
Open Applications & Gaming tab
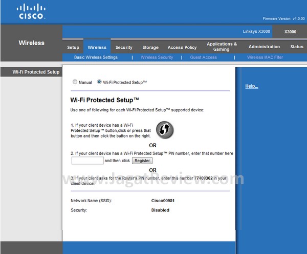[x=222, y=47]
